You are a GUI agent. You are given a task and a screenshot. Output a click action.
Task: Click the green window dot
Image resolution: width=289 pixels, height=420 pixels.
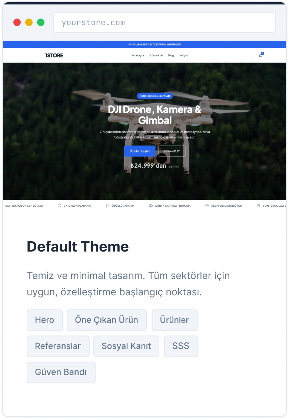(x=41, y=22)
